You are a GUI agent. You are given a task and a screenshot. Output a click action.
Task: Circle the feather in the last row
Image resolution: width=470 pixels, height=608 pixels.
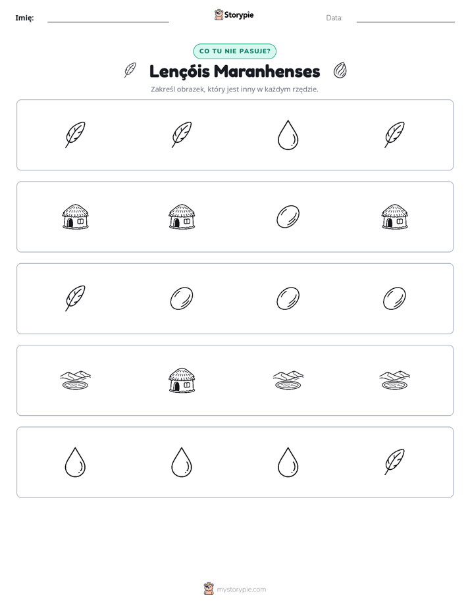point(394,462)
